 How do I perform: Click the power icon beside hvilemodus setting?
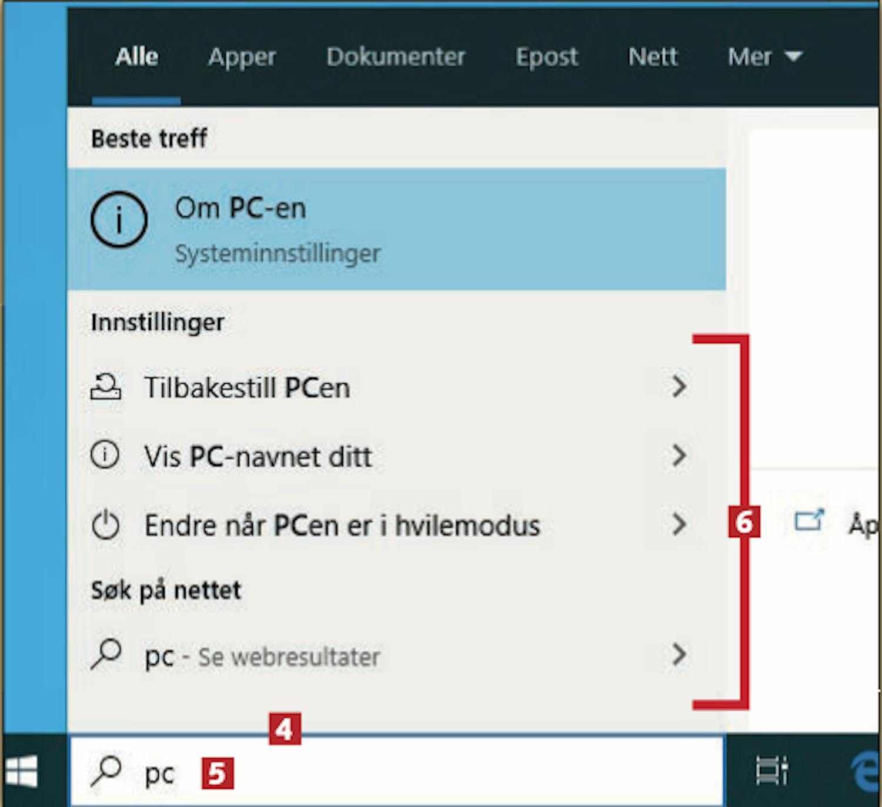106,524
